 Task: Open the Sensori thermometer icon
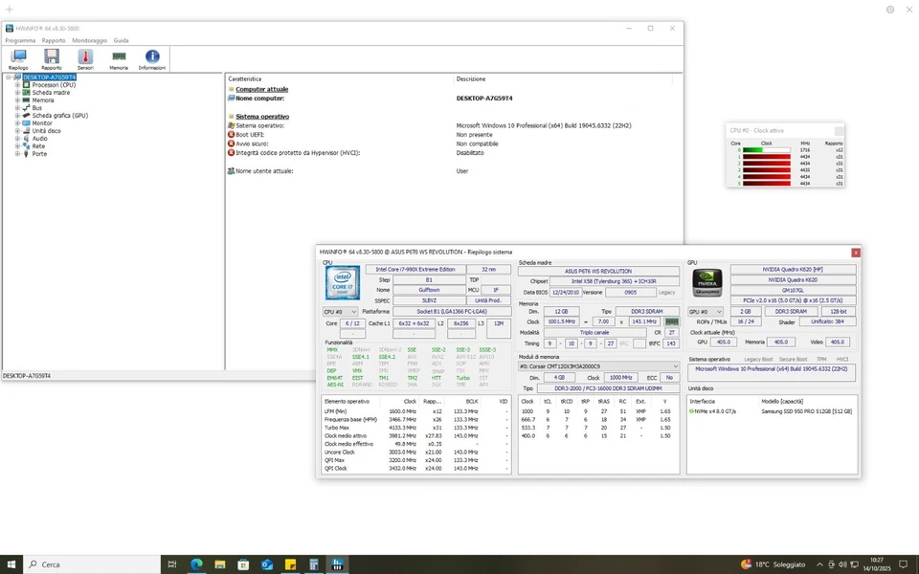tap(85, 58)
